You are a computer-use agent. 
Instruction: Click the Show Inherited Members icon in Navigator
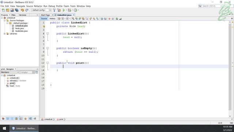[3, 118]
